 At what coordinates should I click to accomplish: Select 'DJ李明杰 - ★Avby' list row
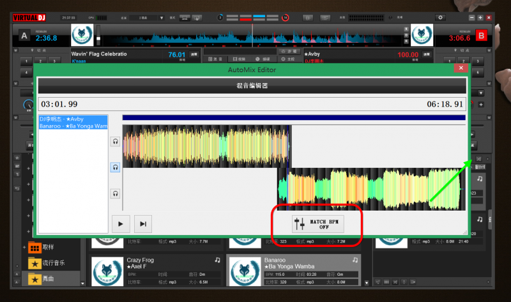click(73, 119)
